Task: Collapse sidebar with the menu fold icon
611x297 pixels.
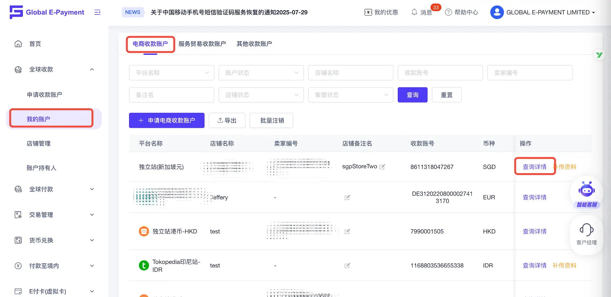Action: click(x=98, y=12)
